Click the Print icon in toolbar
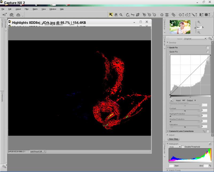The height and width of the screenshot is (172, 214). pyautogui.click(x=18, y=15)
